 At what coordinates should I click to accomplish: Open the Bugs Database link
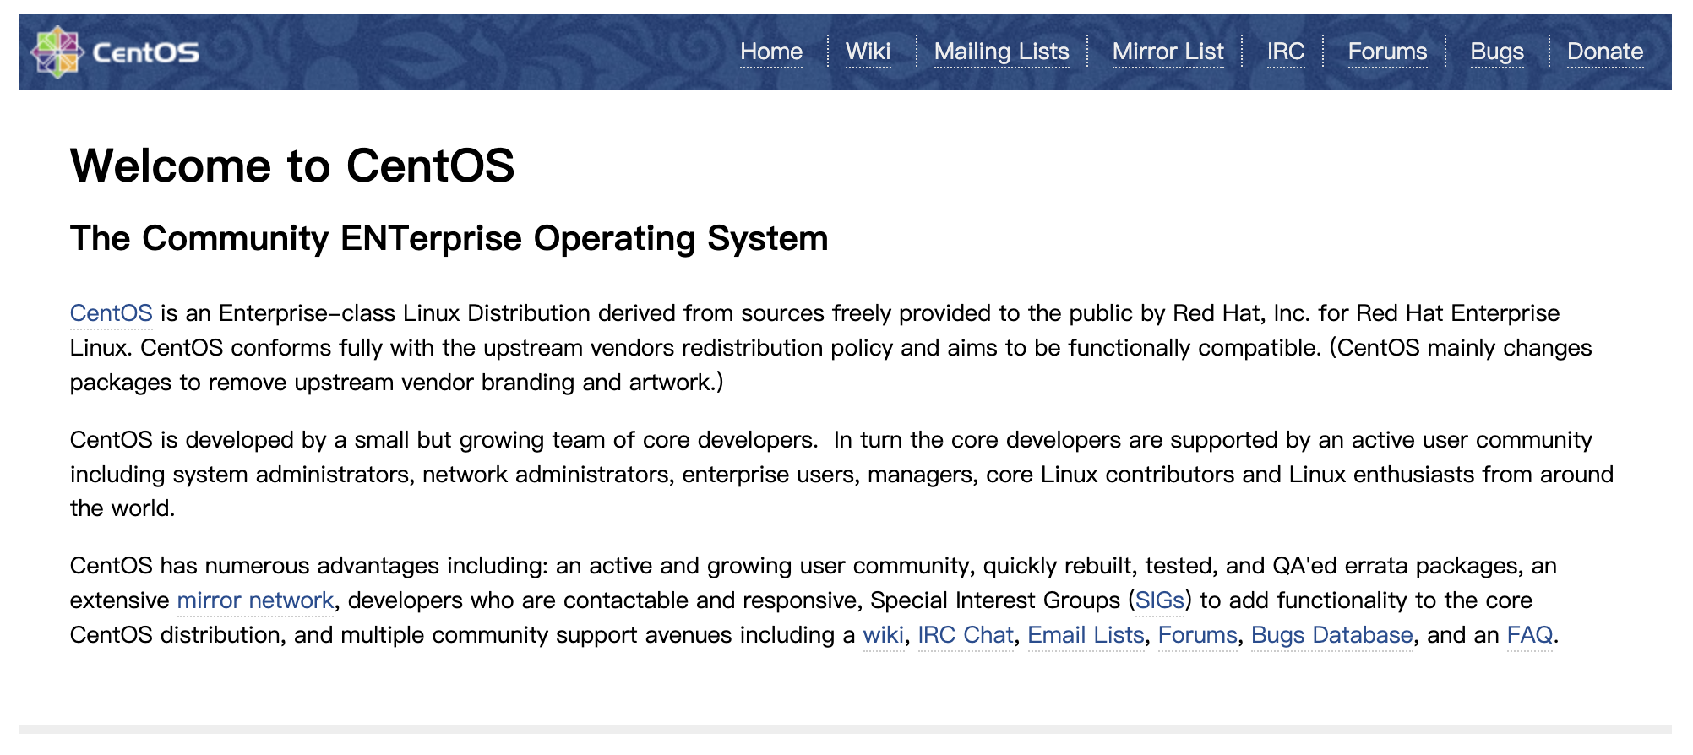[x=1332, y=635]
